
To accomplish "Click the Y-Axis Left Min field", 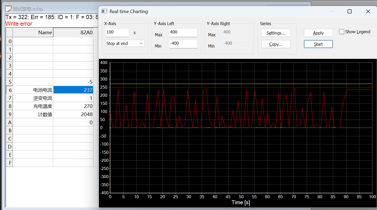I will click(183, 44).
